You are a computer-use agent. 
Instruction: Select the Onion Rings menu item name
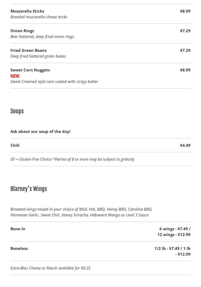tap(22, 31)
